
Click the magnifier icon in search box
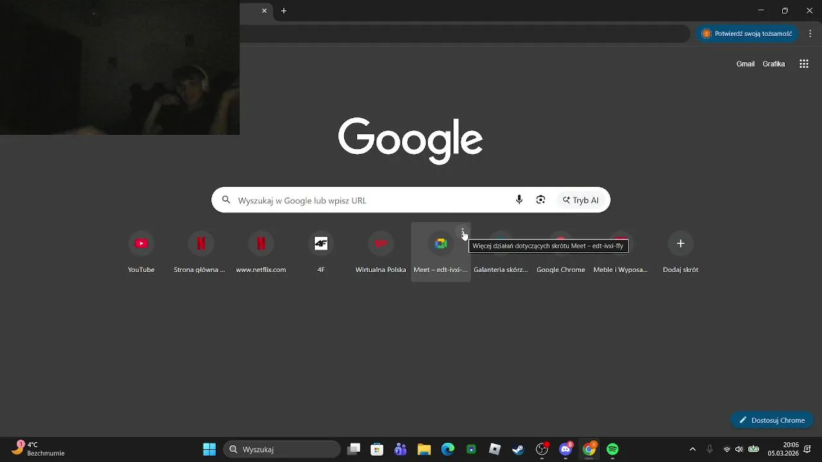click(226, 200)
